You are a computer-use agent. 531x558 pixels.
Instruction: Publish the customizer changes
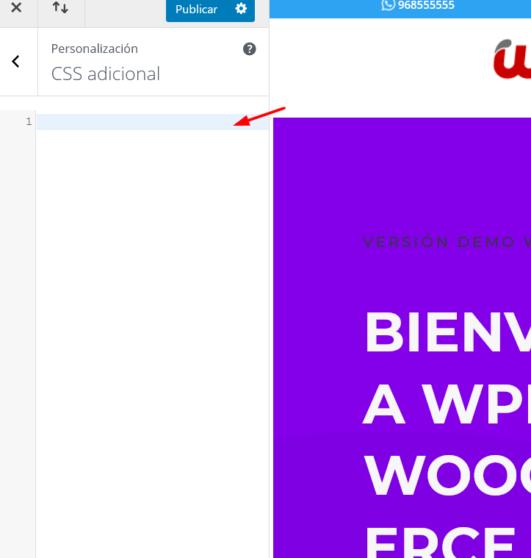196,10
